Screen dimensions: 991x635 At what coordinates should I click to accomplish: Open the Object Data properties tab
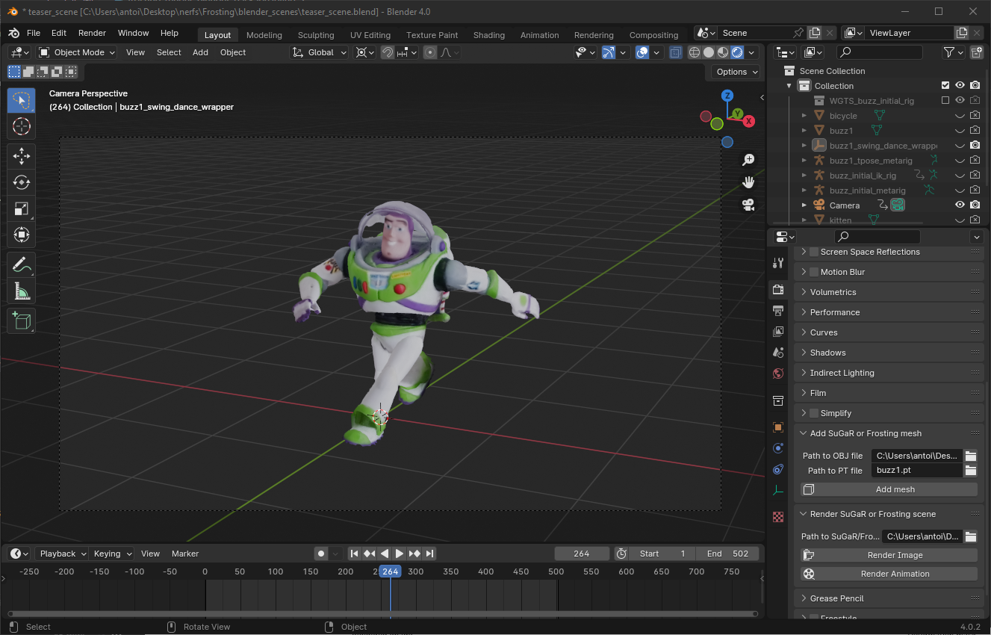click(778, 490)
